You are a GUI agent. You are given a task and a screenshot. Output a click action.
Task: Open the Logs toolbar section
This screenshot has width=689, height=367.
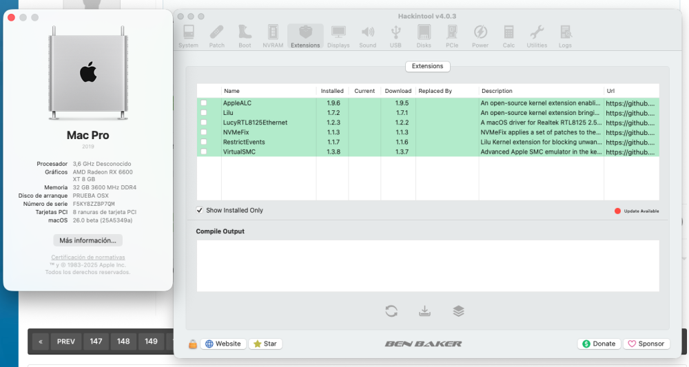(565, 36)
